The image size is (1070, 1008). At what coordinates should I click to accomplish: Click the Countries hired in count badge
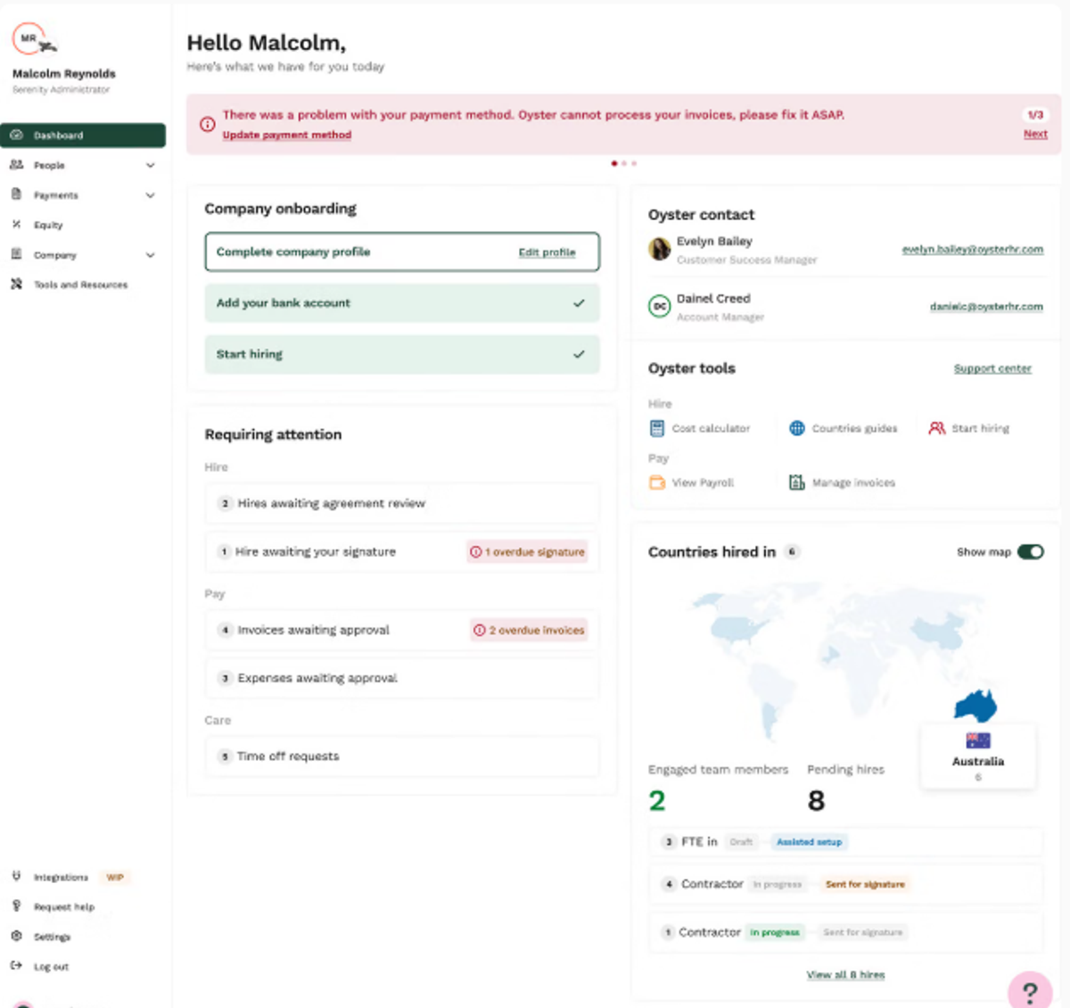click(792, 551)
